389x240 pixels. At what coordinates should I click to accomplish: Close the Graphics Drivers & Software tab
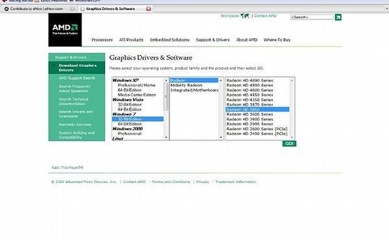click(x=148, y=8)
